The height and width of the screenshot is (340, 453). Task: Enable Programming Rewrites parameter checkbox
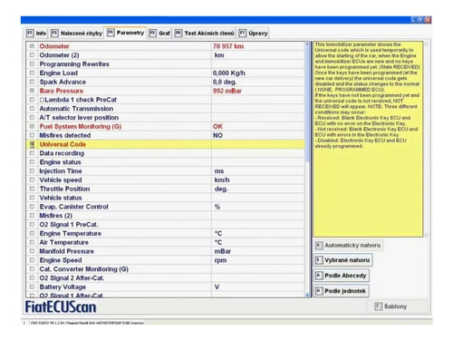32,64
